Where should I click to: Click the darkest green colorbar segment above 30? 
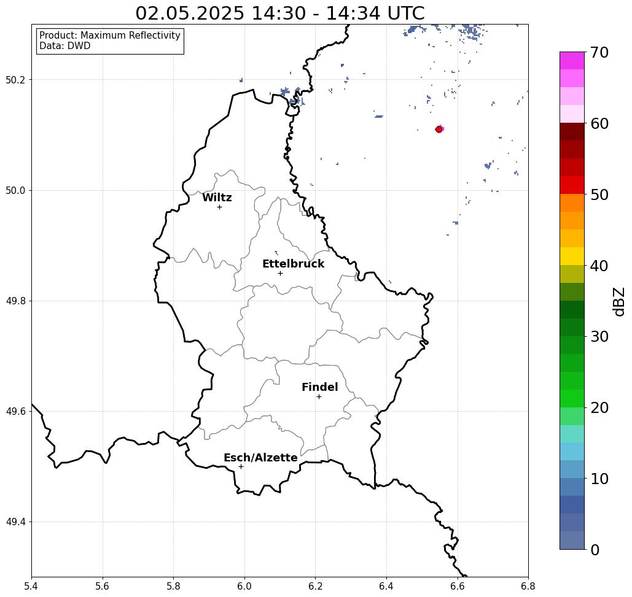point(572,310)
